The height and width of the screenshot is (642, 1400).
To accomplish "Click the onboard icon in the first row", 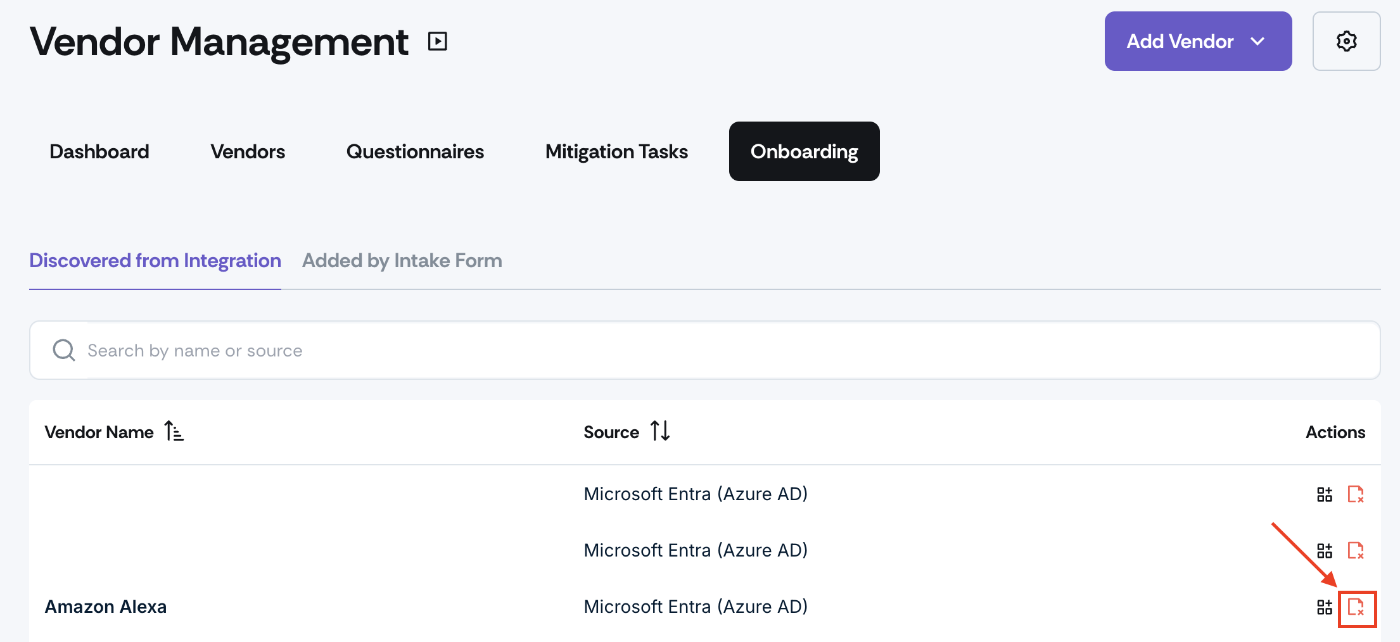I will [x=1325, y=494].
